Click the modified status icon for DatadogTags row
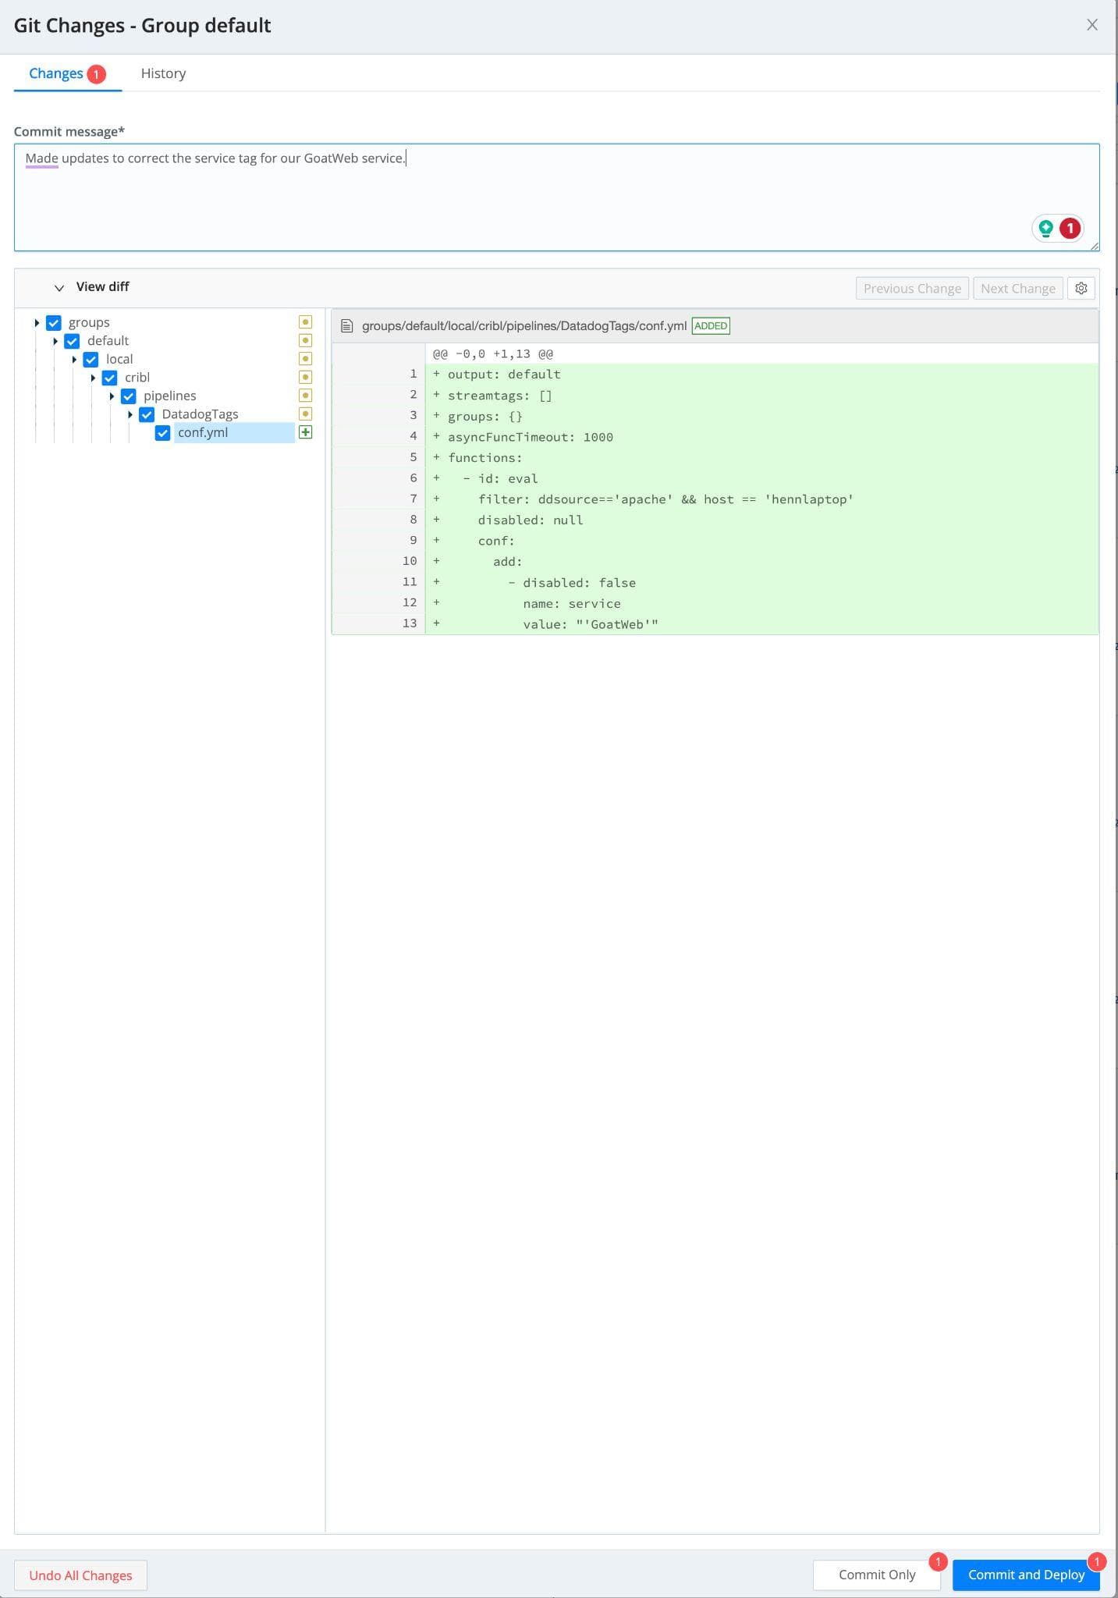Image resolution: width=1118 pixels, height=1598 pixels. pyautogui.click(x=305, y=414)
